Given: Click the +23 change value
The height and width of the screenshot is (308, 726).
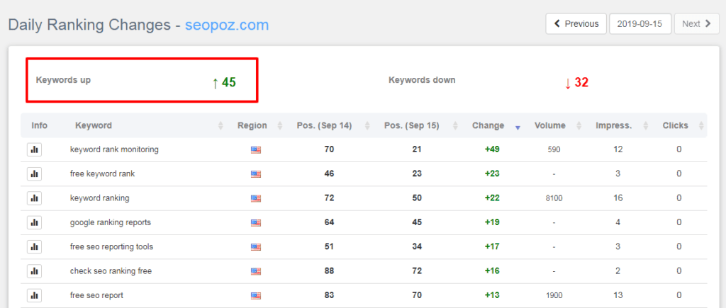Looking at the screenshot, I should pos(492,174).
